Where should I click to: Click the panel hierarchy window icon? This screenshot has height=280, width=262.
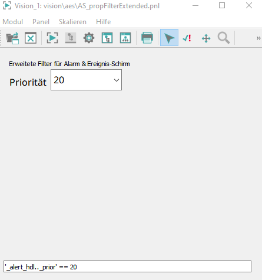click(125, 38)
